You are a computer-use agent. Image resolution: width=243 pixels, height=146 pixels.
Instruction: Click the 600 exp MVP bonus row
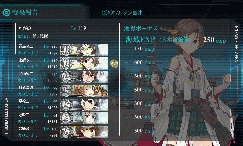tap(139, 62)
